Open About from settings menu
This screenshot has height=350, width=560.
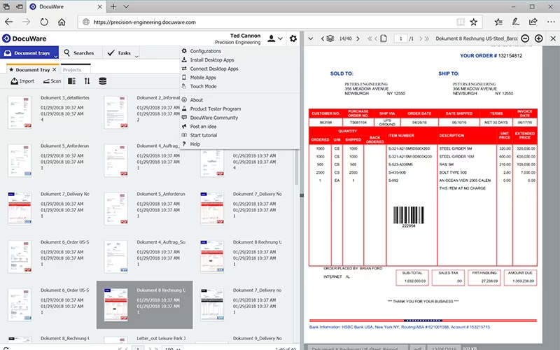tap(197, 100)
